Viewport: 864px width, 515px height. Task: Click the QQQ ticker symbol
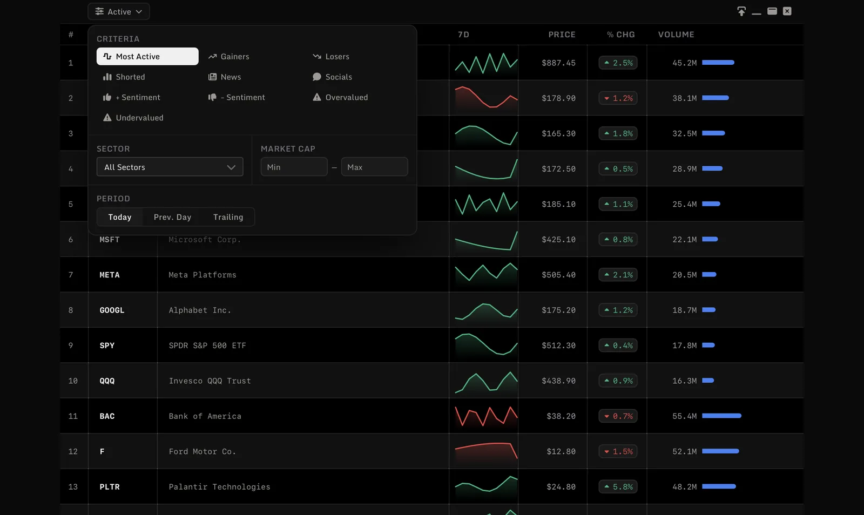point(107,381)
